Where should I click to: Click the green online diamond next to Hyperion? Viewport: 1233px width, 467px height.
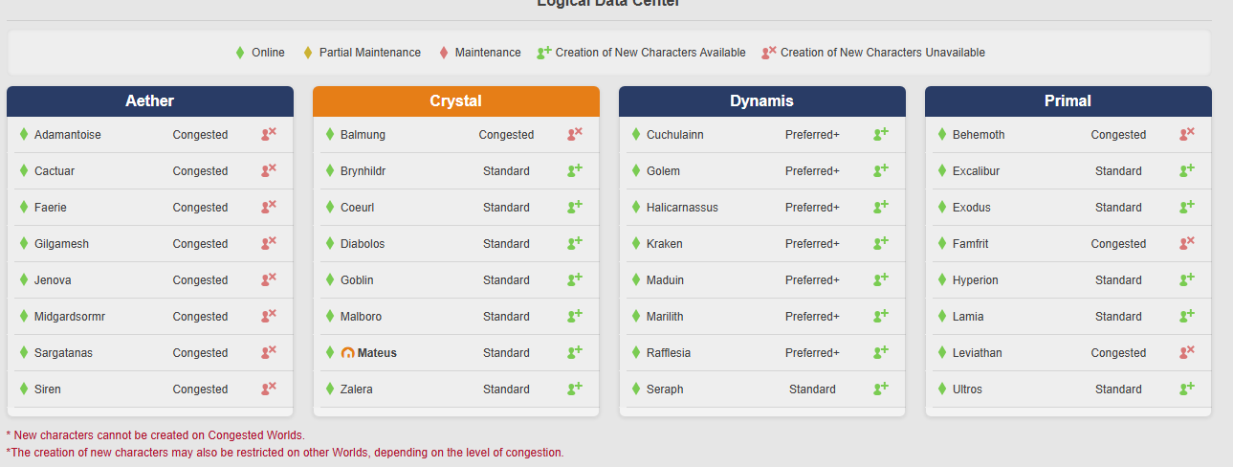coord(942,280)
